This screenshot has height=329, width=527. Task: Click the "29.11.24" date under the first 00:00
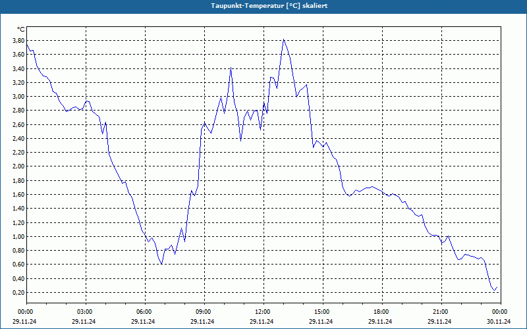coord(24,321)
